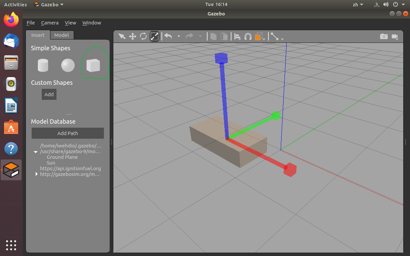
Task: Select the /home/iwehdio/.gazebo path entry
Action: 71,146
